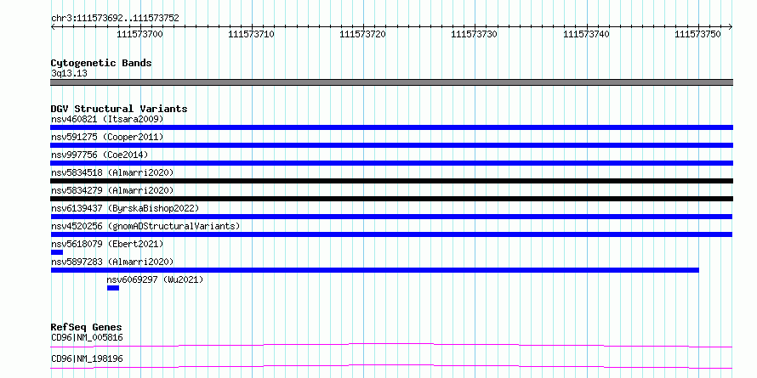The height and width of the screenshot is (378, 757).
Task: Click ruler position 111573730
Action: click(475, 34)
